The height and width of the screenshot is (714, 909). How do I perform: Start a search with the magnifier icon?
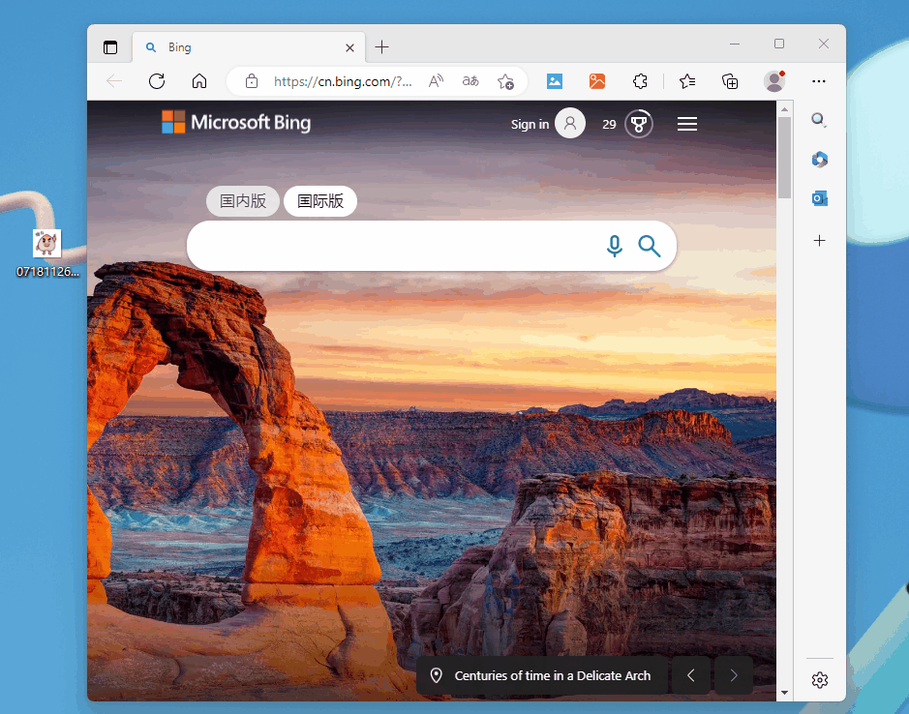tap(649, 247)
